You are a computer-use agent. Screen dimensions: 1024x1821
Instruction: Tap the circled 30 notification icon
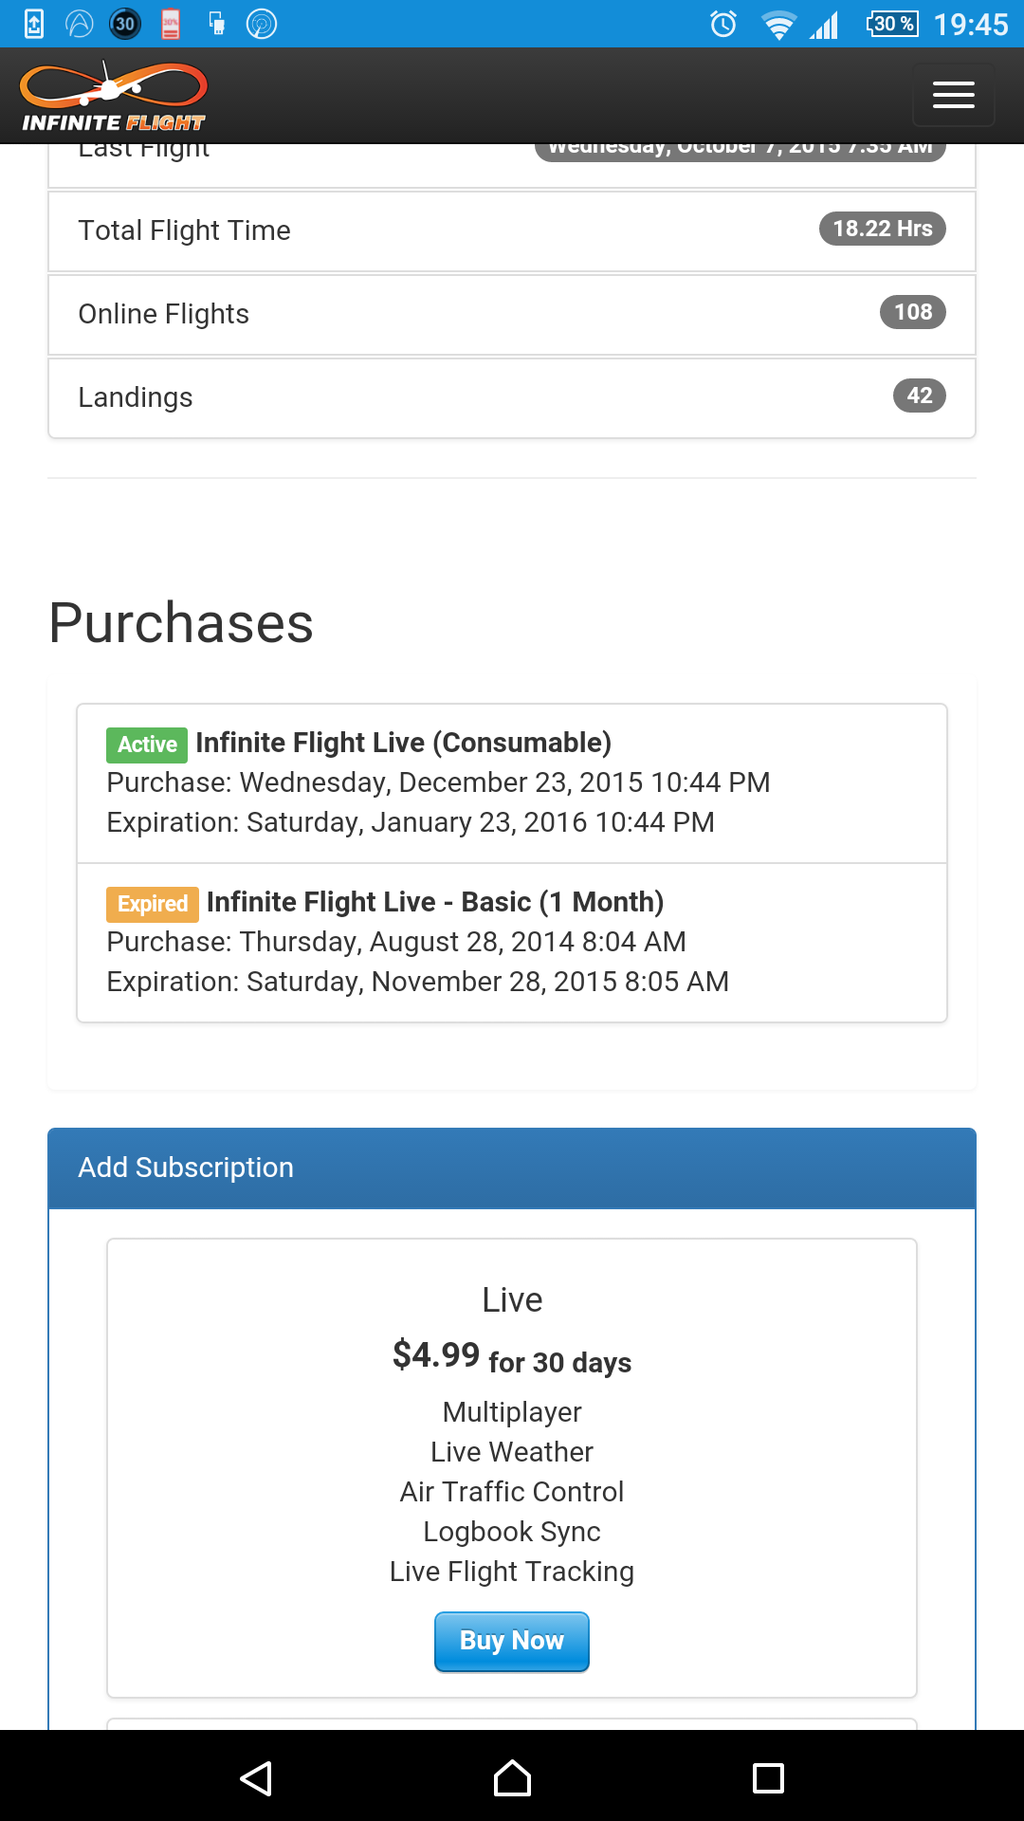click(x=125, y=24)
